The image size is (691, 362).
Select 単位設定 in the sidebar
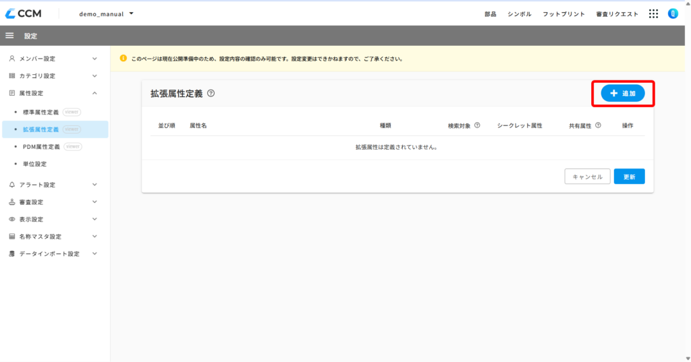(x=55, y=164)
